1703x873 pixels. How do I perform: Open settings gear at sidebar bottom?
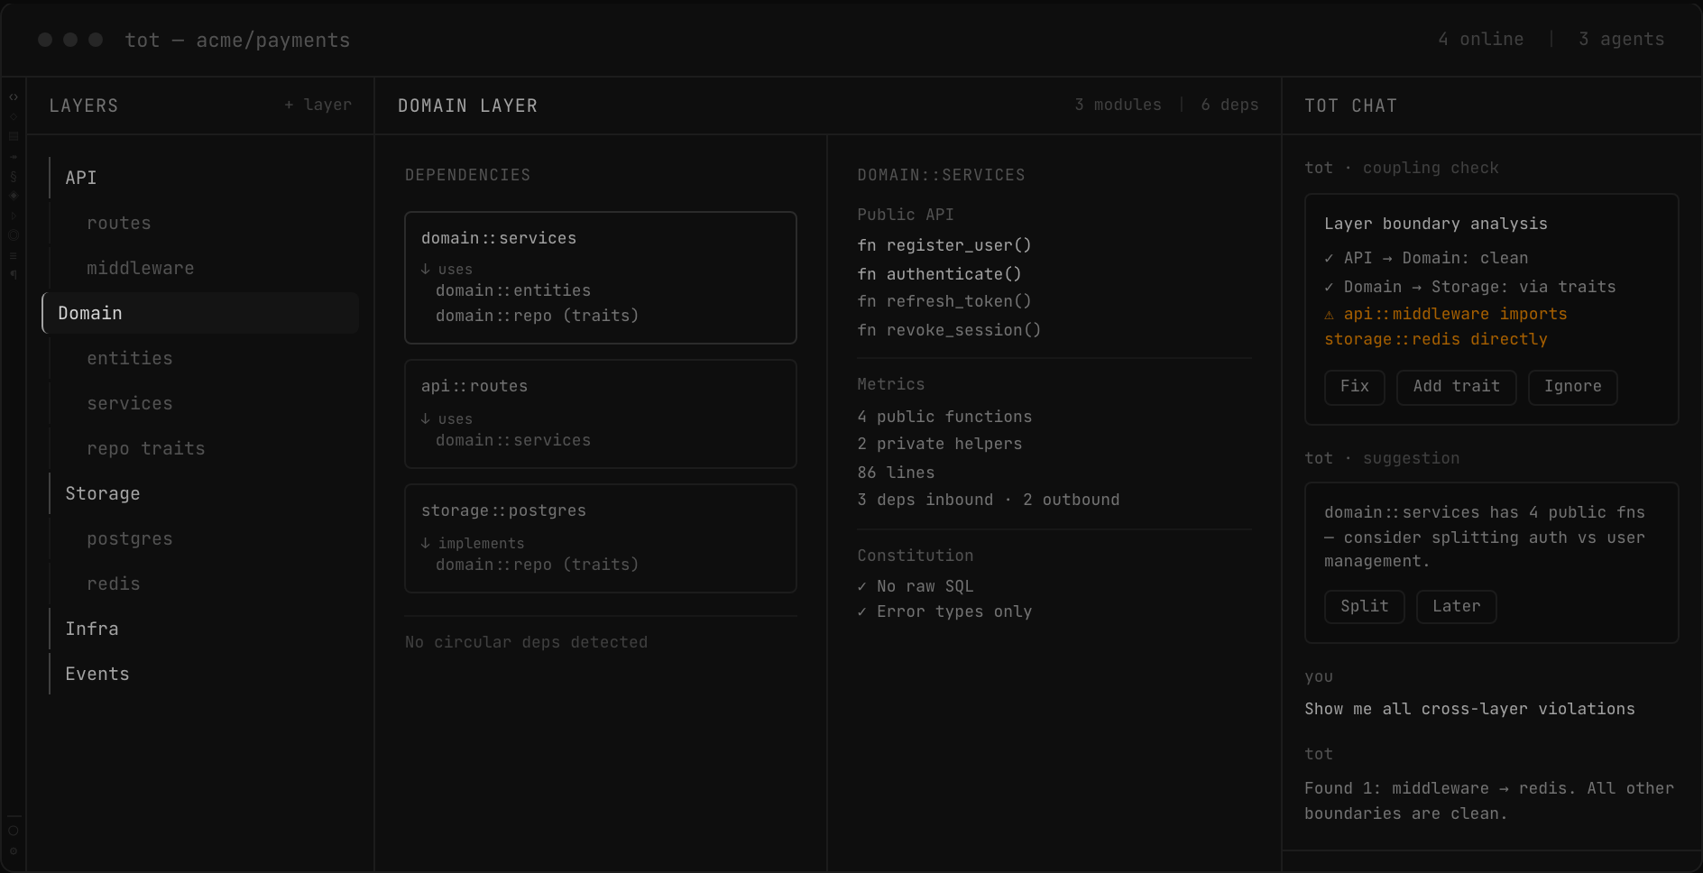14,851
